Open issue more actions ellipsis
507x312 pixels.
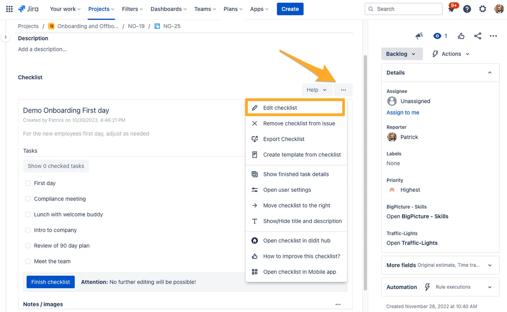point(493,36)
